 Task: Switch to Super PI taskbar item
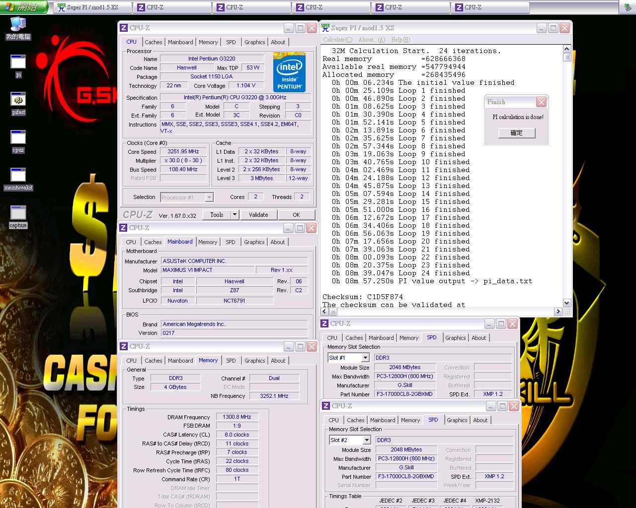(92, 7)
